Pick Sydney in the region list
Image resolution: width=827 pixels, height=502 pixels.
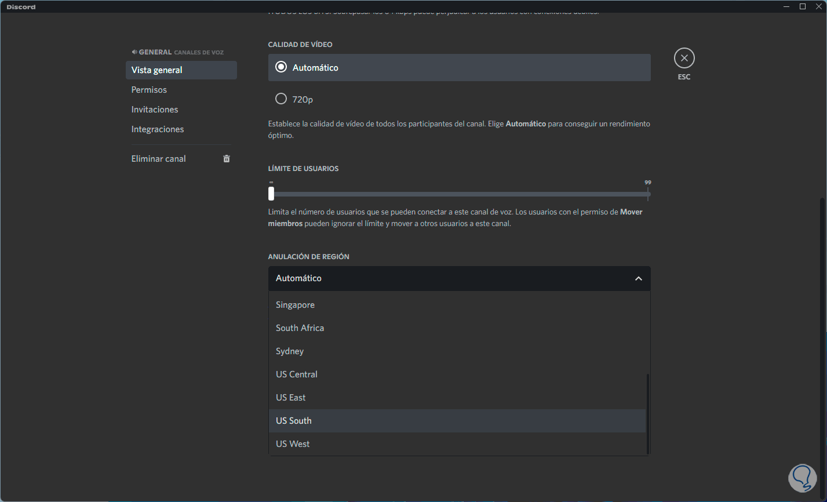coord(290,351)
